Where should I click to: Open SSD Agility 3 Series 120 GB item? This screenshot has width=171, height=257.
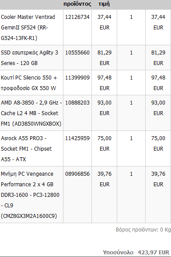click(x=30, y=58)
